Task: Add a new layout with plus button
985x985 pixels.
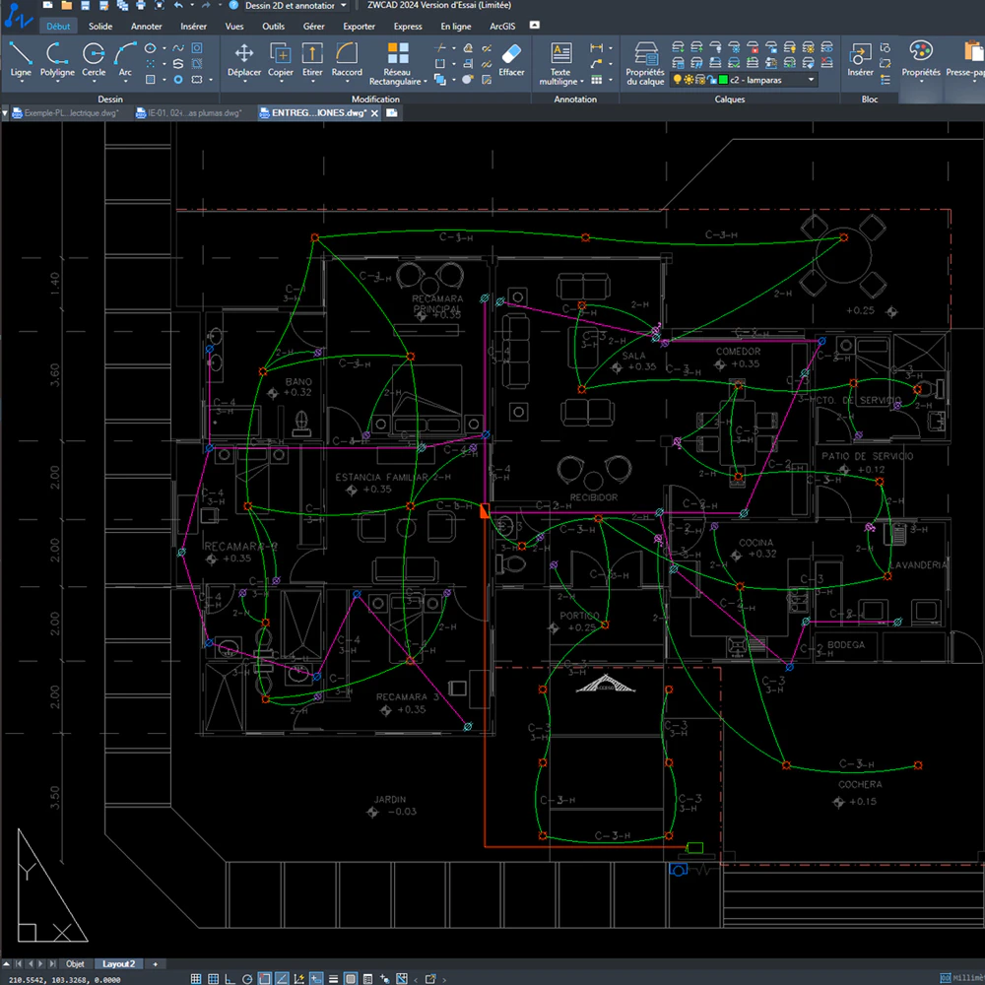Action: (156, 963)
